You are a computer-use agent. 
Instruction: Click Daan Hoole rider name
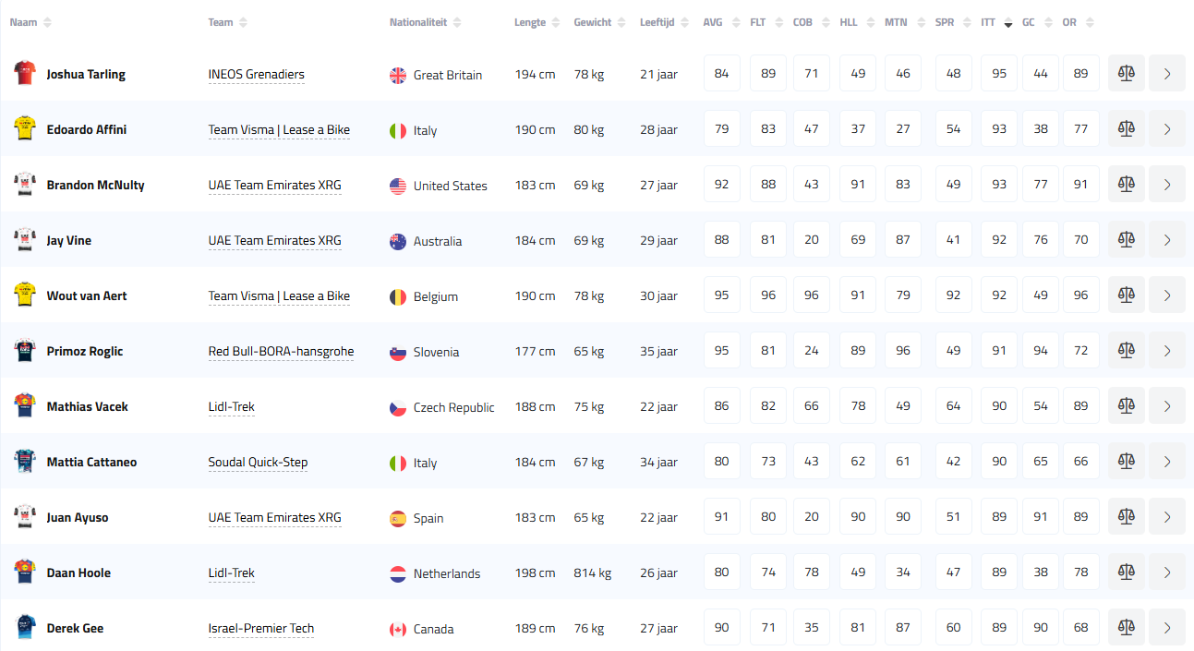pos(78,573)
